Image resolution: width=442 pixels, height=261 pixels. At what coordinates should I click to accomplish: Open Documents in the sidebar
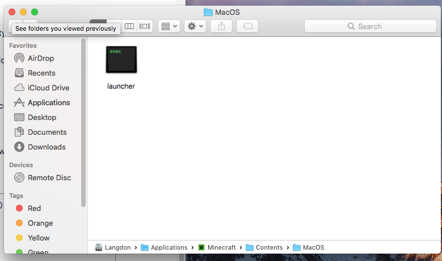(40, 132)
